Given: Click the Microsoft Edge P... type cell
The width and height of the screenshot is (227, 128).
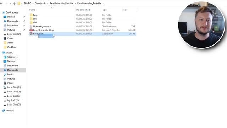Looking at the screenshot, I should coord(111,30).
